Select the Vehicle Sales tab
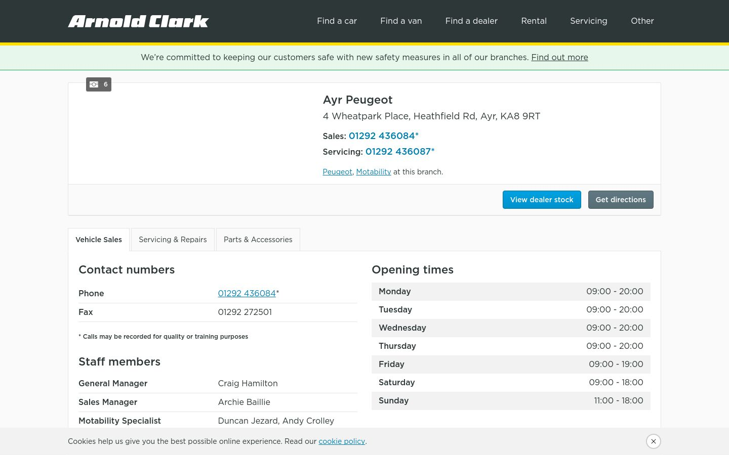Image resolution: width=729 pixels, height=455 pixels. [x=99, y=240]
